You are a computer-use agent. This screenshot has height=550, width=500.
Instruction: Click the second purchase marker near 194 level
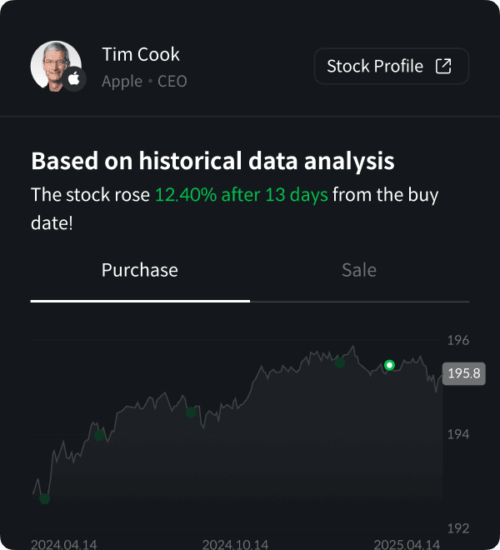pos(99,434)
